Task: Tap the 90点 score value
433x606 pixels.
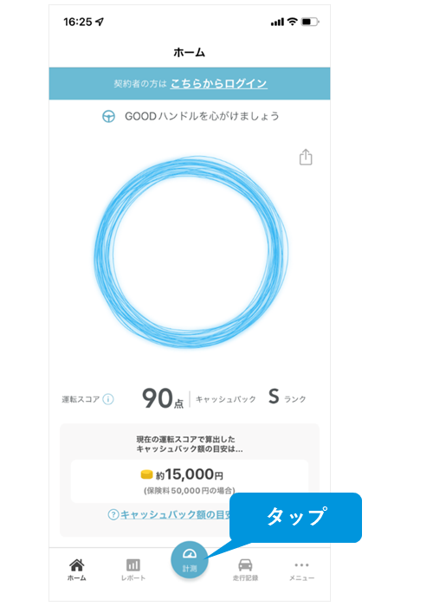Action: coord(163,398)
